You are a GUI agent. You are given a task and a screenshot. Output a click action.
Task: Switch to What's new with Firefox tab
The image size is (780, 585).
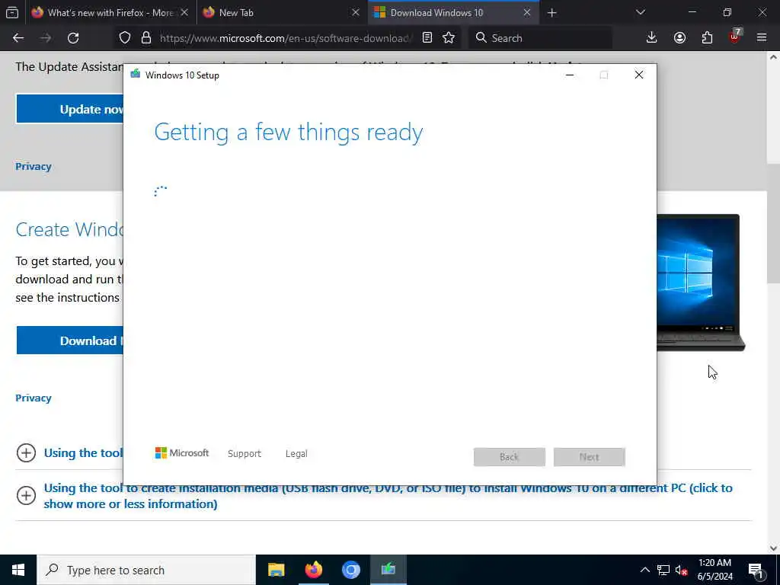point(110,12)
